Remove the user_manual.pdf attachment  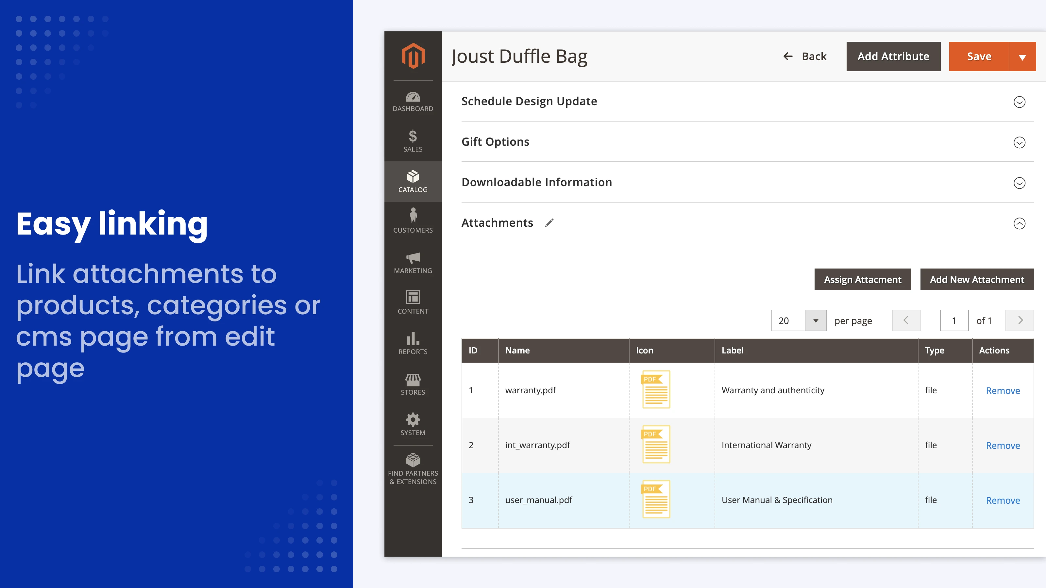pyautogui.click(x=1003, y=500)
